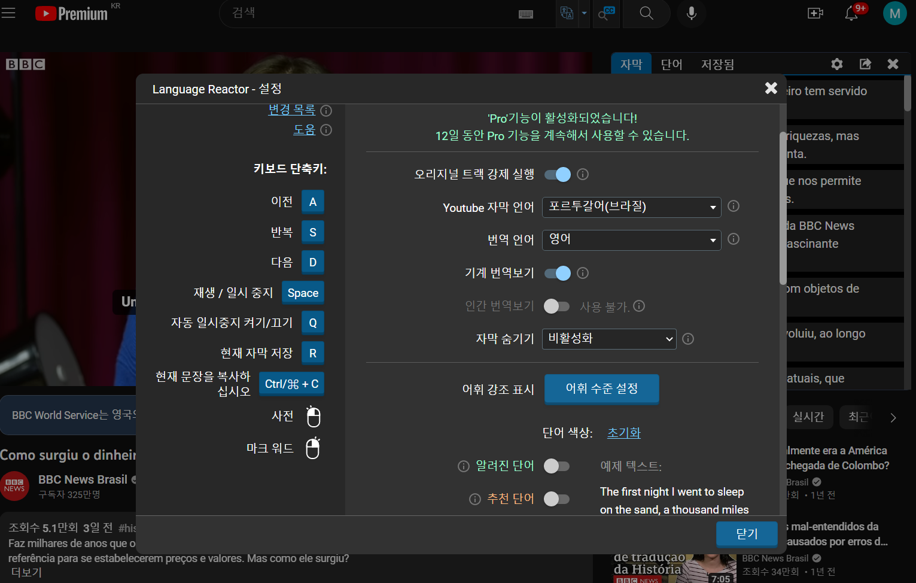Click the 초기화 link for word colors
The image size is (916, 583).
(x=624, y=433)
